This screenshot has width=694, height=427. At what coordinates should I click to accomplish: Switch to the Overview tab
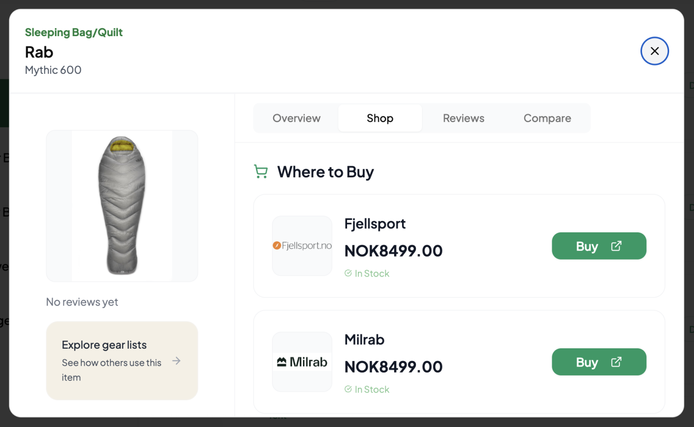click(x=296, y=118)
